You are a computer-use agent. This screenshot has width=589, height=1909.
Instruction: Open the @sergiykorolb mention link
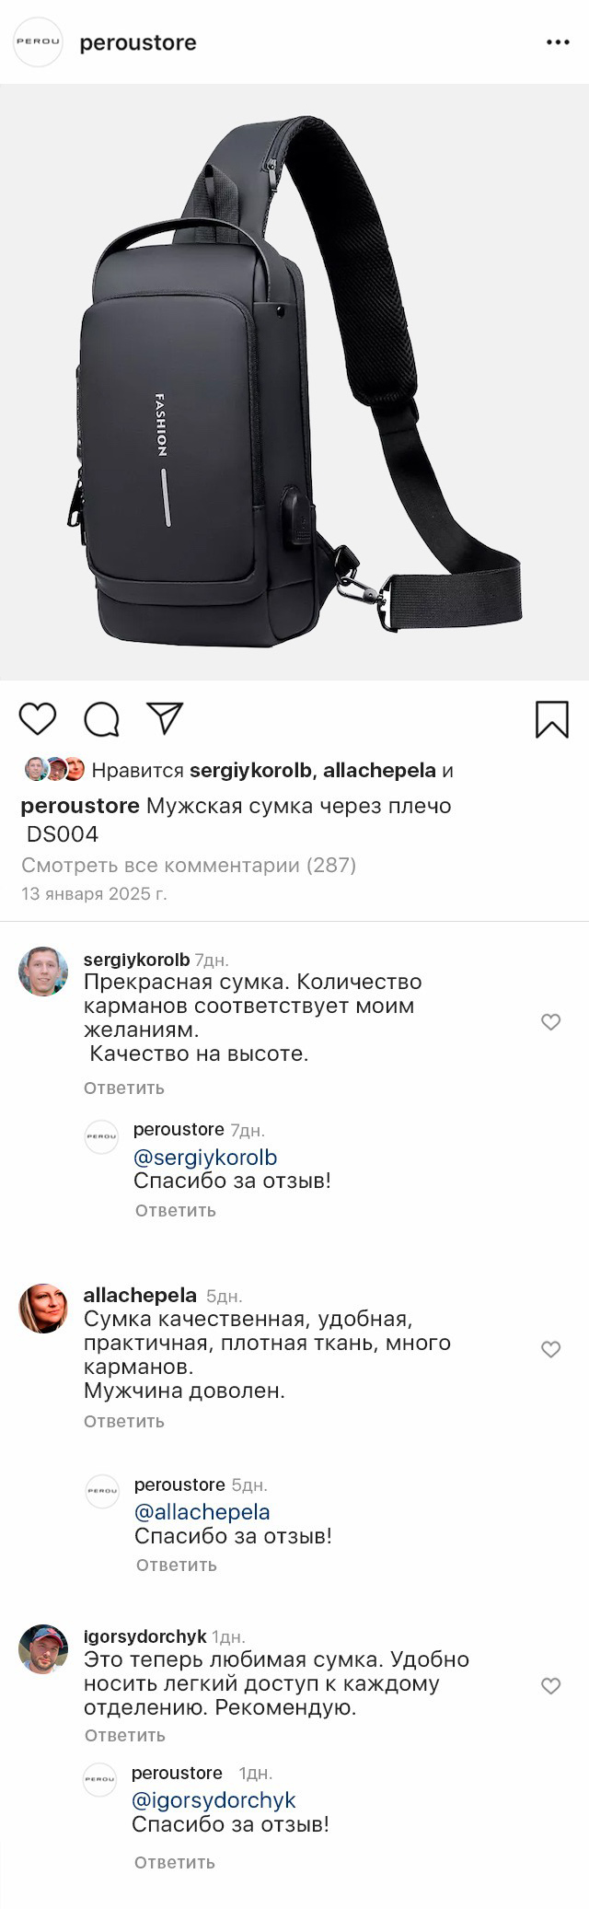coord(205,1158)
